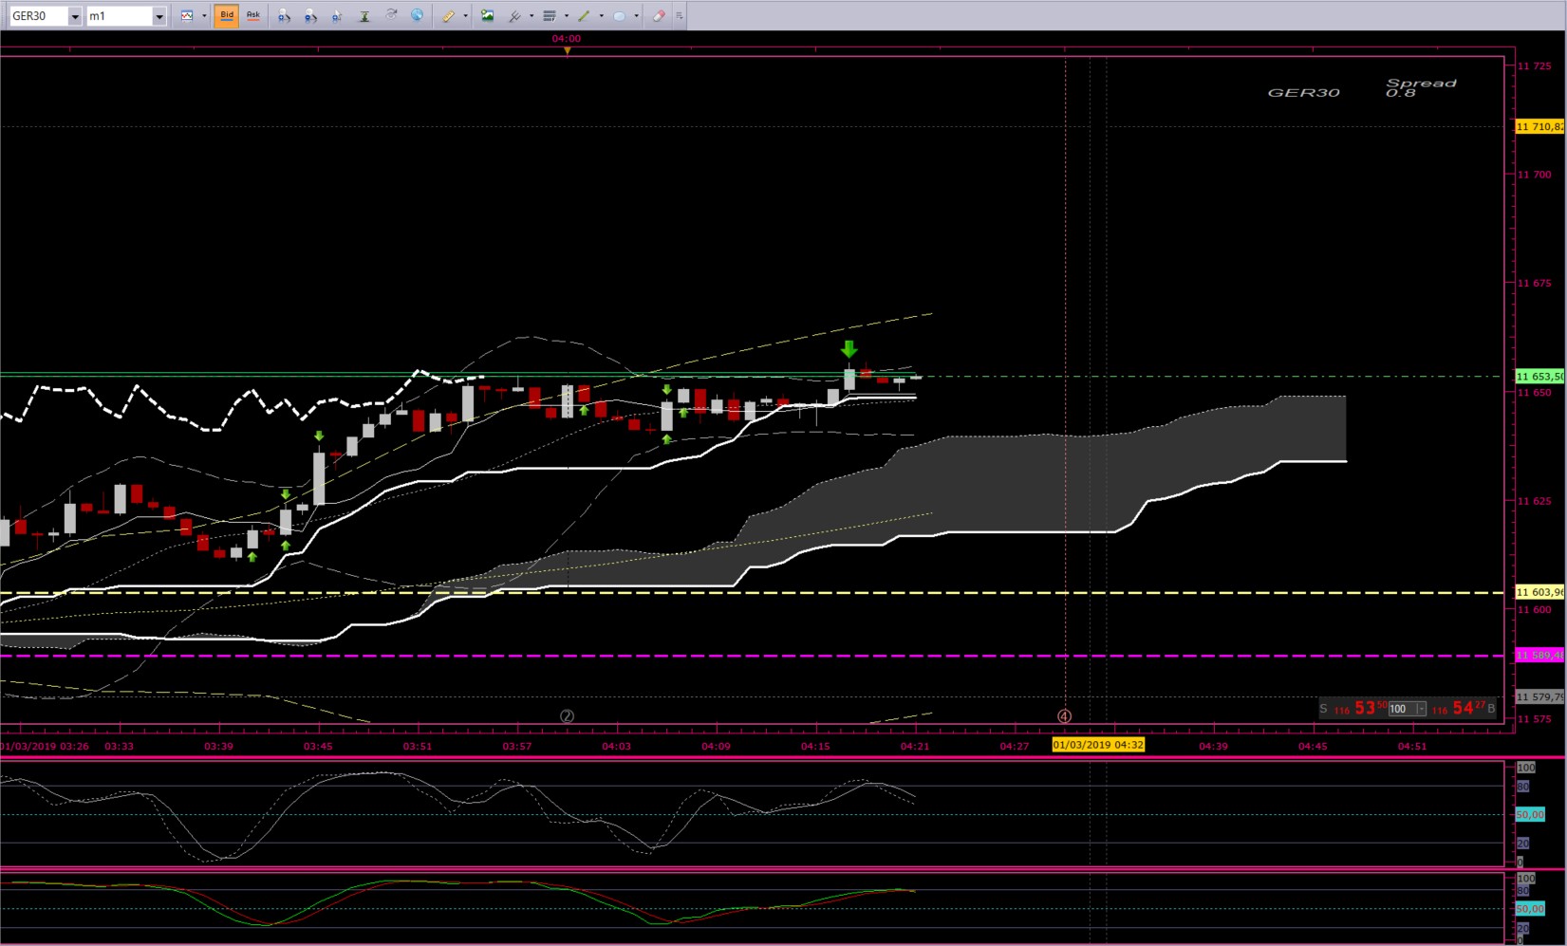This screenshot has width=1567, height=946.
Task: Click the S sell price 116 53 button
Action: (x=1353, y=709)
